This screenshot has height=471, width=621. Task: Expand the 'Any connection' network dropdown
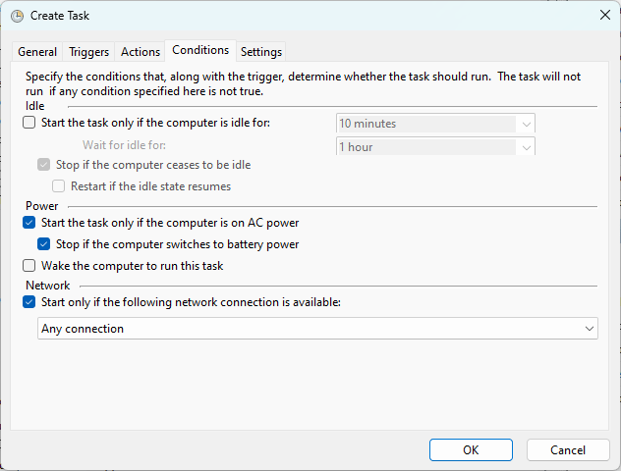coord(317,329)
